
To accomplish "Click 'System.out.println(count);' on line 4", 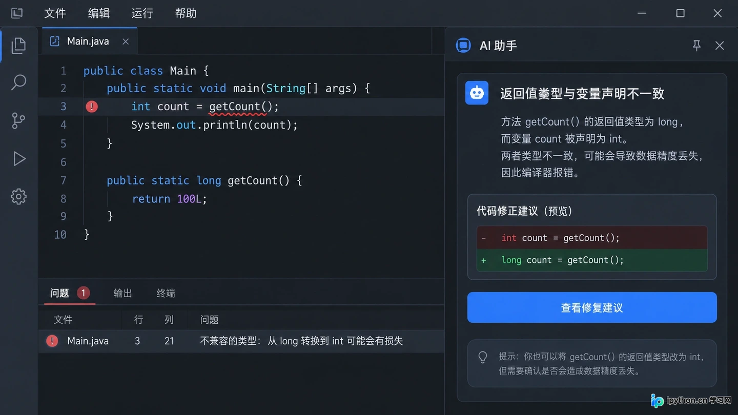I will click(x=214, y=125).
